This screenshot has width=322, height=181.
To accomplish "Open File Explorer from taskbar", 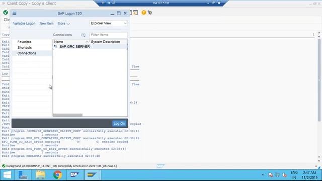I will coord(40,175).
